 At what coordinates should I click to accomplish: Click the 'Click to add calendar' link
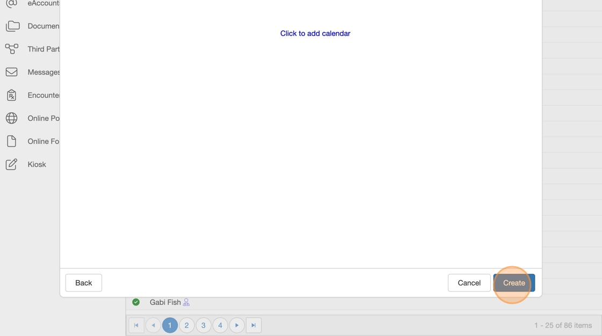coord(315,33)
